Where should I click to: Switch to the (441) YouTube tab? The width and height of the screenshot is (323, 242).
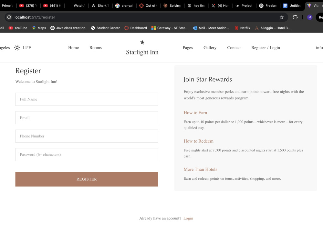pos(52,5)
